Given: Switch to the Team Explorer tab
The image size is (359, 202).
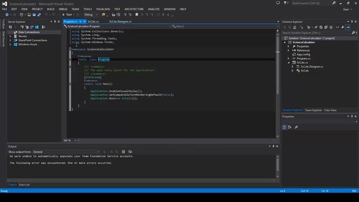Looking at the screenshot, I should (x=313, y=110).
